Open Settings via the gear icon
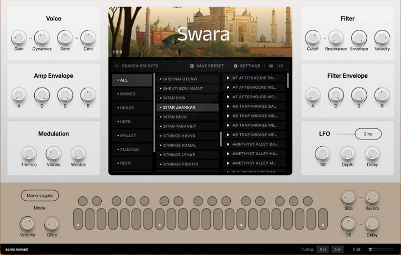Image resolution: width=401 pixels, height=255 pixels. coord(236,66)
